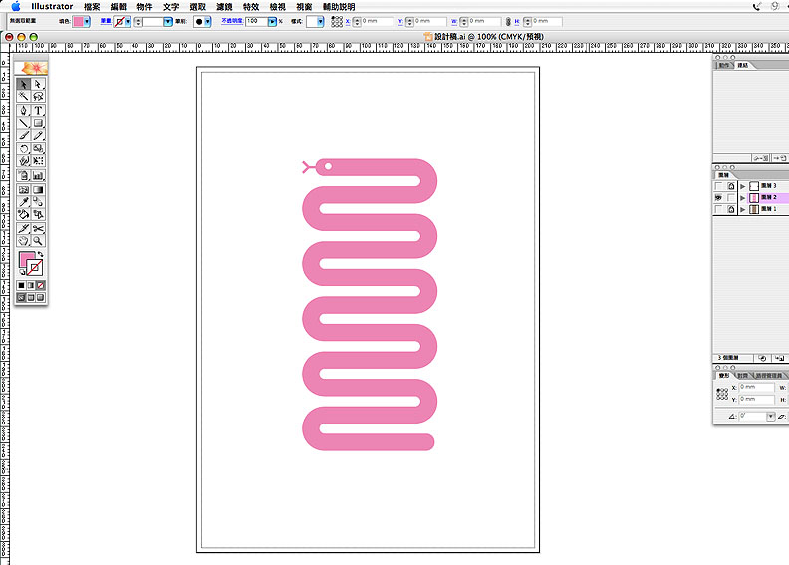Image resolution: width=789 pixels, height=565 pixels.
Task: Select the Pencil tool
Action: point(38,135)
